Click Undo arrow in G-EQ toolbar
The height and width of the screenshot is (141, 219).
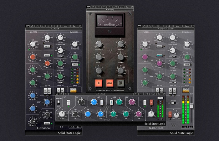tap(61, 94)
